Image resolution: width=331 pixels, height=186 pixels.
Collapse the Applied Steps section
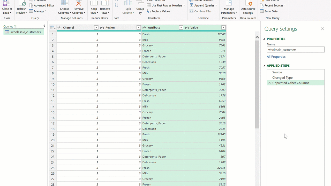click(x=264, y=66)
